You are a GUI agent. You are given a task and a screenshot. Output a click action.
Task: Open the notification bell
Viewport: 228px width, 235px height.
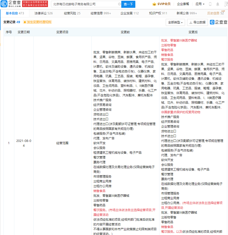point(217,4)
